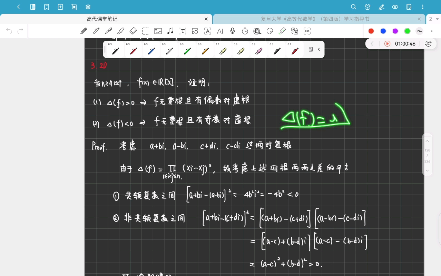441x276 pixels.
Task: Choose the green color swatch
Action: coord(408,31)
